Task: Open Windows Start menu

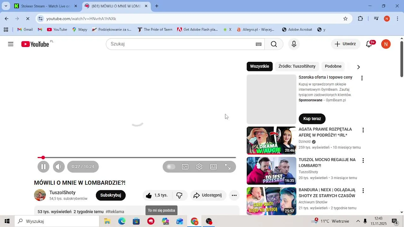Action: tap(7, 221)
